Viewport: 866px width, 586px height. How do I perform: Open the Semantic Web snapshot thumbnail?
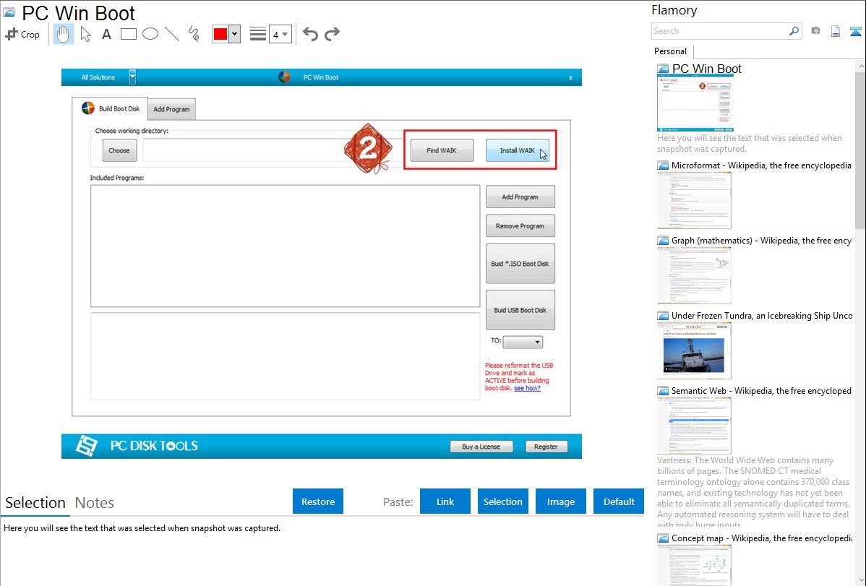pyautogui.click(x=694, y=426)
